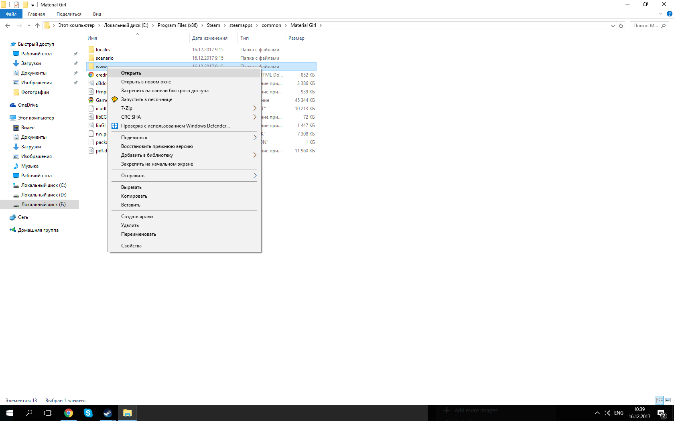Click Program Files (x86) breadcrumb
The image size is (674, 421).
click(x=178, y=25)
